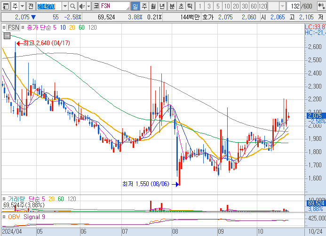Click the 2024/04 date axis label
The width and height of the screenshot is (326, 236).
pyautogui.click(x=12, y=231)
